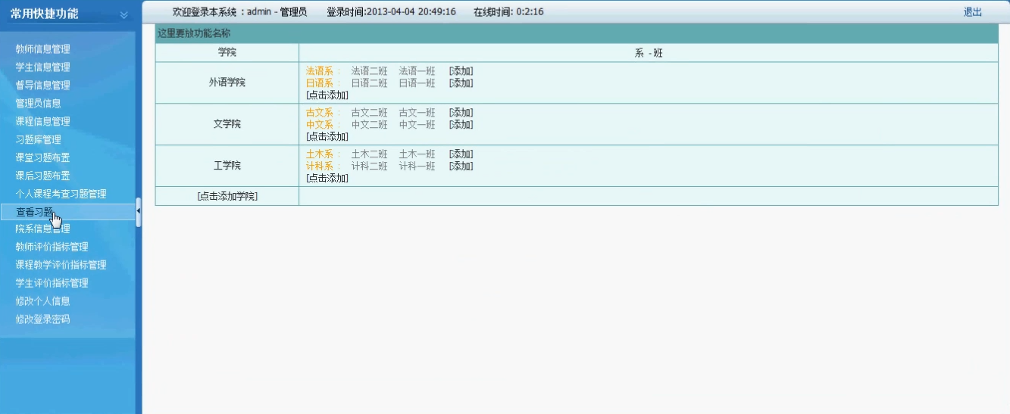Click the 日语系 department link
1010x414 pixels.
pos(320,83)
